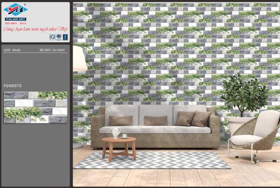Click the red Vietnamese slogan text
Screen dimensions: 280x188
(35, 29)
